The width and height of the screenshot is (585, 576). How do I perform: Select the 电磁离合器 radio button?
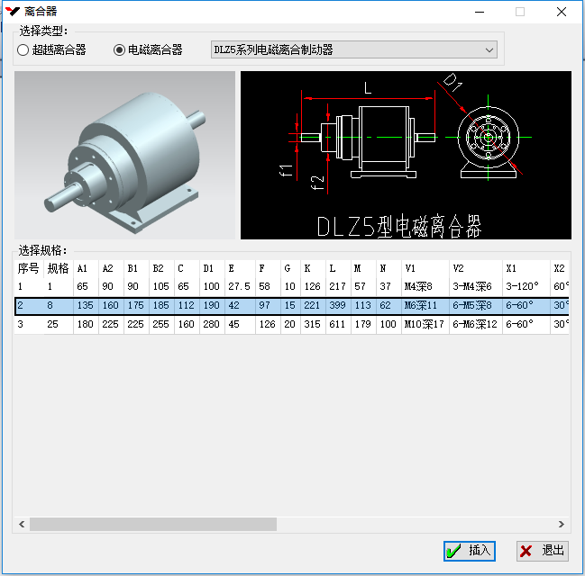click(x=120, y=50)
